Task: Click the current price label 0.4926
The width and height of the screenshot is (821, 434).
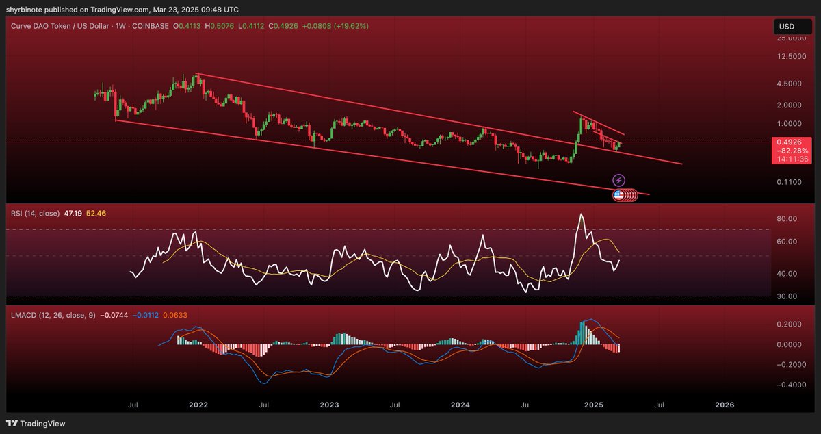Action: pyautogui.click(x=791, y=142)
